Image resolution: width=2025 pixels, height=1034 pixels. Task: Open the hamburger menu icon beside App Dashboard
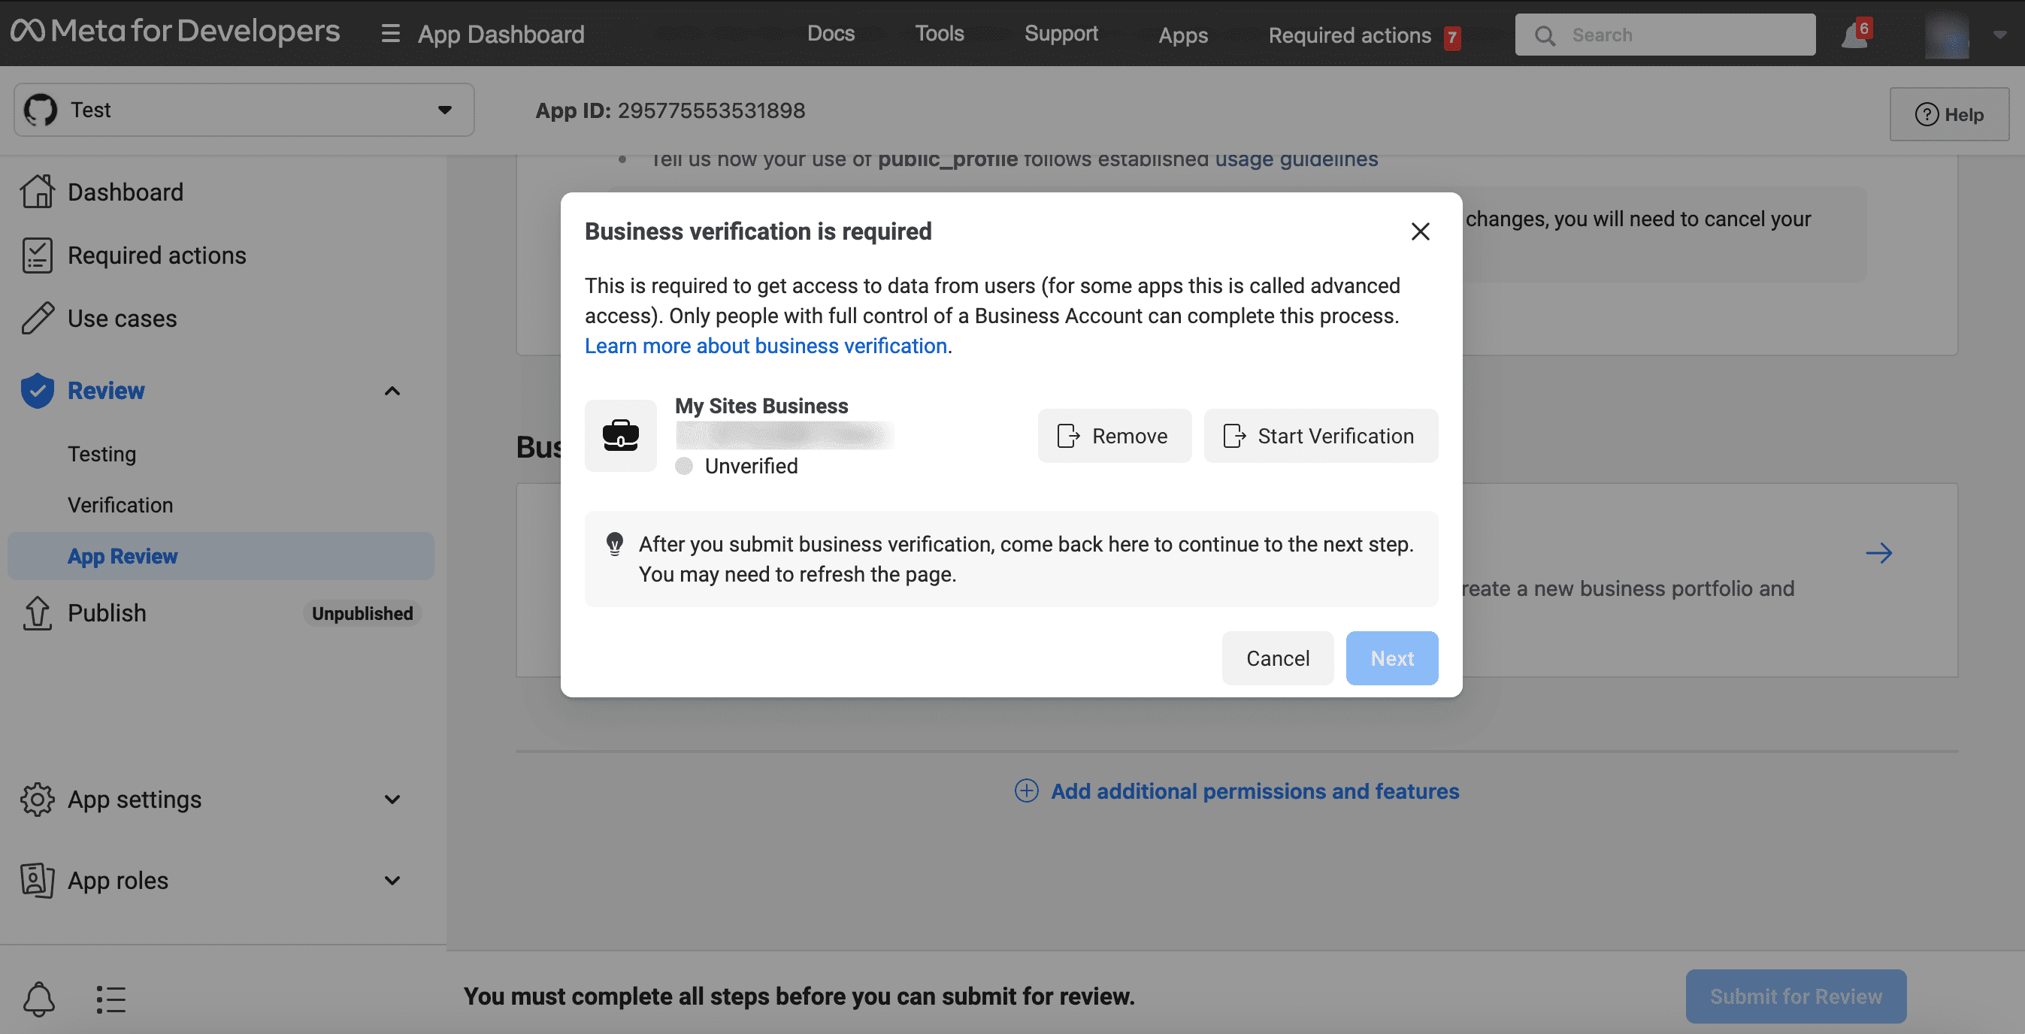pyautogui.click(x=390, y=34)
